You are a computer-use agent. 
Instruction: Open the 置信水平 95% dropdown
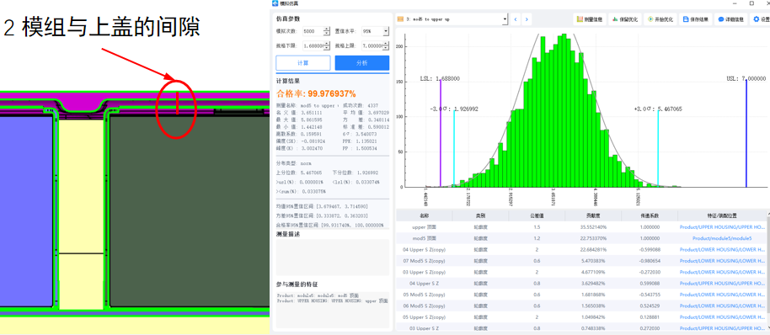point(375,31)
